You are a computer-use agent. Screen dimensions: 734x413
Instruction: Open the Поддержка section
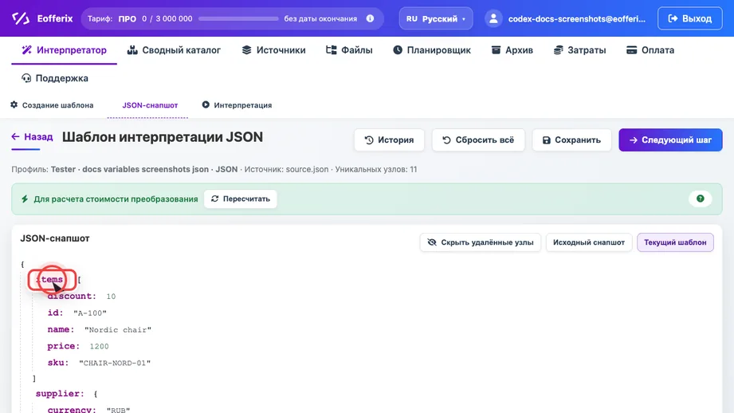pos(55,78)
